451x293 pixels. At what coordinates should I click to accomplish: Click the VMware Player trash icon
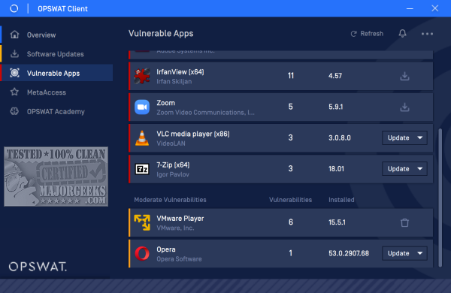[404, 222]
